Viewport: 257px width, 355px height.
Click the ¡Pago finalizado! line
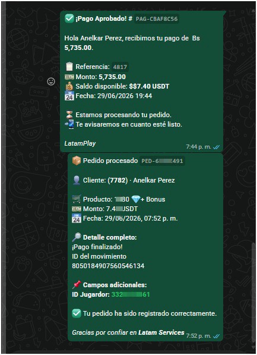click(x=97, y=247)
